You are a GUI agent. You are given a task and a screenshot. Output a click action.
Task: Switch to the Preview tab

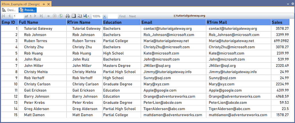pyautogui.click(x=27, y=10)
